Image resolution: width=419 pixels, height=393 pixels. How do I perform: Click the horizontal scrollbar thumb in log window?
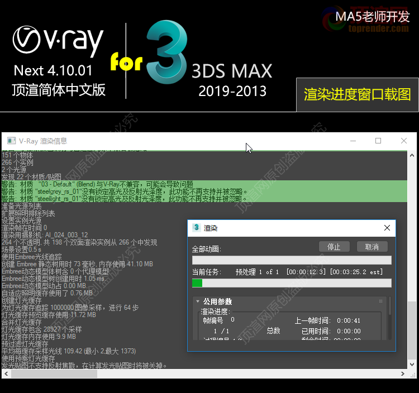(54, 374)
